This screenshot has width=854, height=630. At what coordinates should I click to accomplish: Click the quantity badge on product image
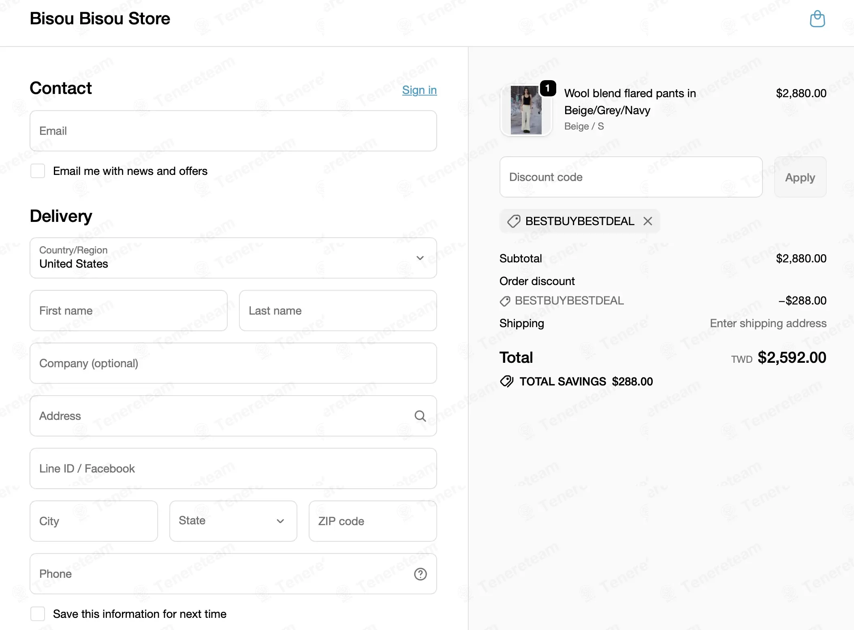tap(548, 88)
